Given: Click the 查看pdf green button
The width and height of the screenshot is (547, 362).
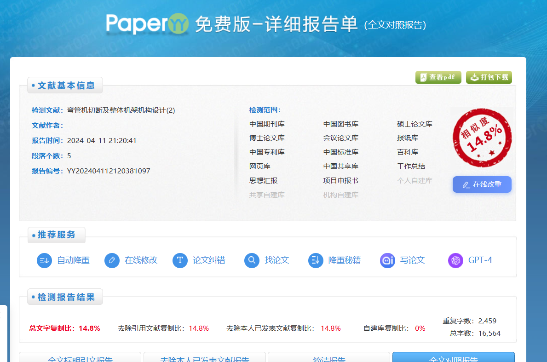Looking at the screenshot, I should (438, 77).
